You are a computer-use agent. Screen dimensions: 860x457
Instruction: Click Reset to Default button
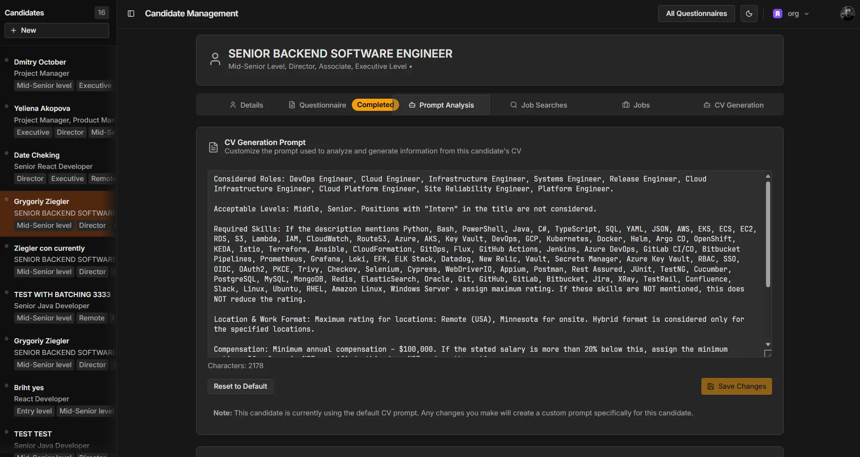tap(241, 386)
